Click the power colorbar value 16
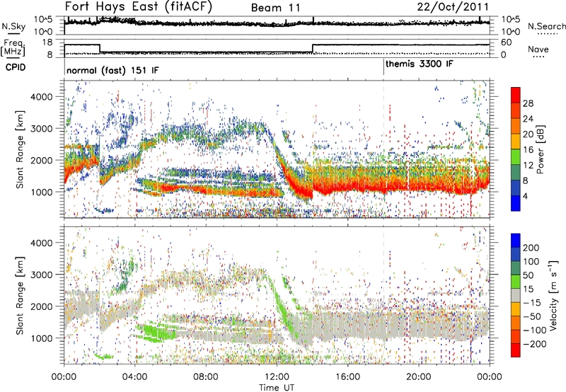566x392 pixels. 528,150
